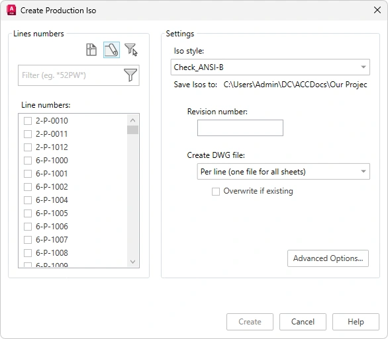Click the Save Isos to path text
This screenshot has width=388, height=339.
[x=295, y=85]
